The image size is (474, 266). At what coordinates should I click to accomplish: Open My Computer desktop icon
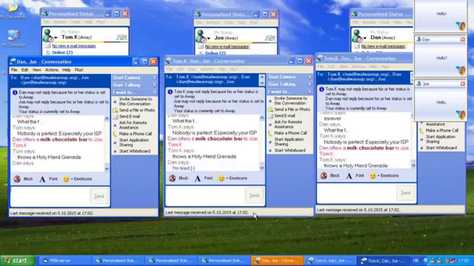pos(13,38)
